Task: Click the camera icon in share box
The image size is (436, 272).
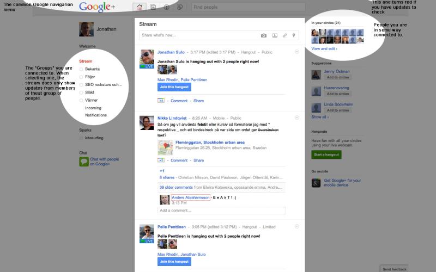Action: (264, 35)
